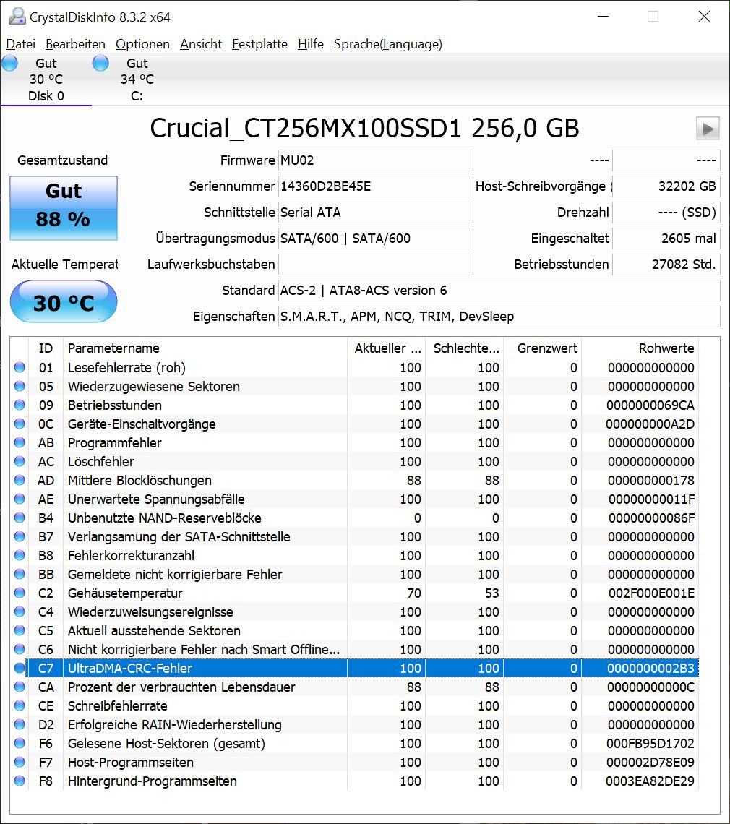730x824 pixels.
Task: Click status icon of Schreibfehlerrate row
Action: [x=20, y=705]
